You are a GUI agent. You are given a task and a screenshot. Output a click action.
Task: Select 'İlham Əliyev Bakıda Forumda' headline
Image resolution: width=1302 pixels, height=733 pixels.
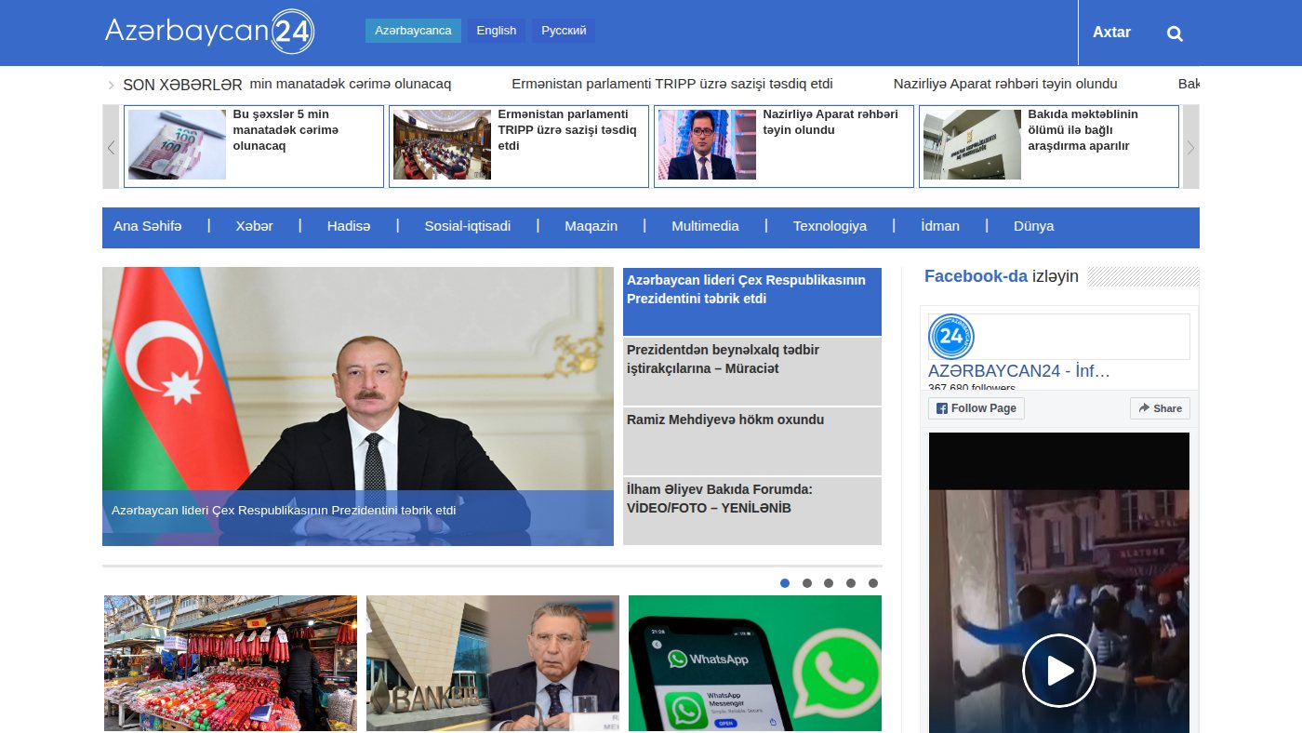click(752, 512)
